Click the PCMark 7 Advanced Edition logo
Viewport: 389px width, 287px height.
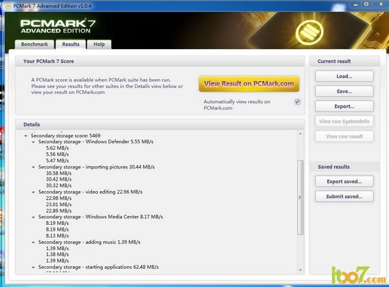pyautogui.click(x=63, y=26)
